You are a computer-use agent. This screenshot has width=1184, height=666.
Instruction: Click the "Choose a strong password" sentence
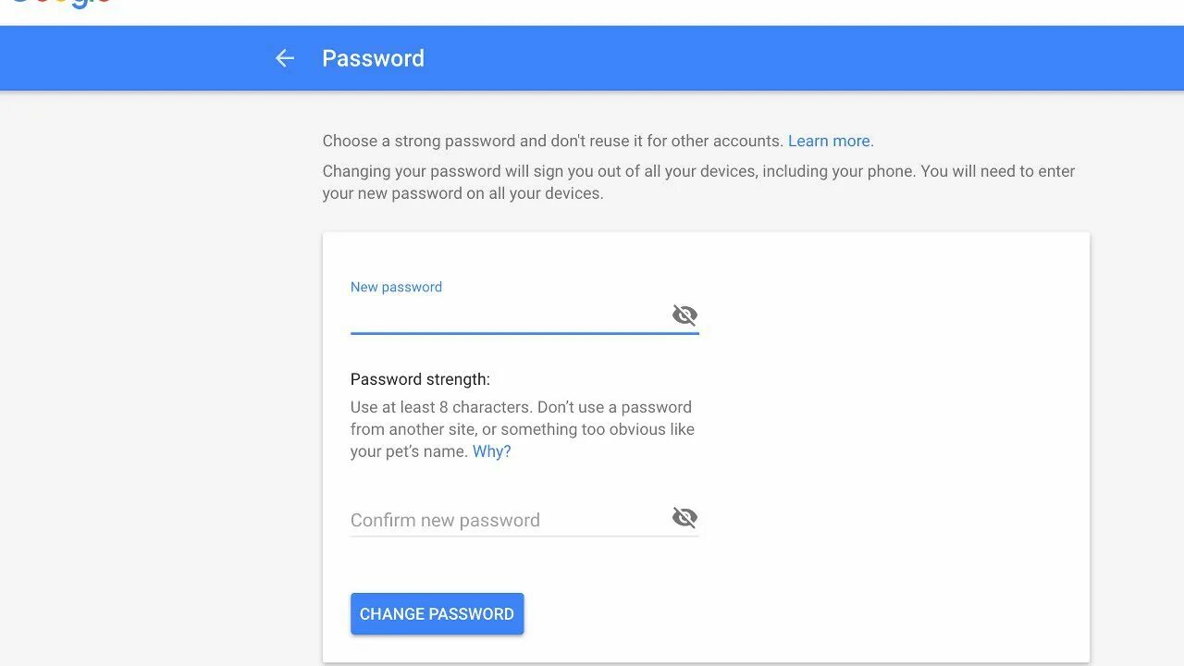552,141
